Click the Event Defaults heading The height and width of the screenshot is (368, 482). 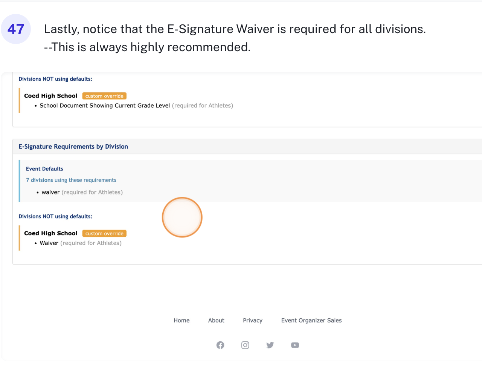(44, 169)
